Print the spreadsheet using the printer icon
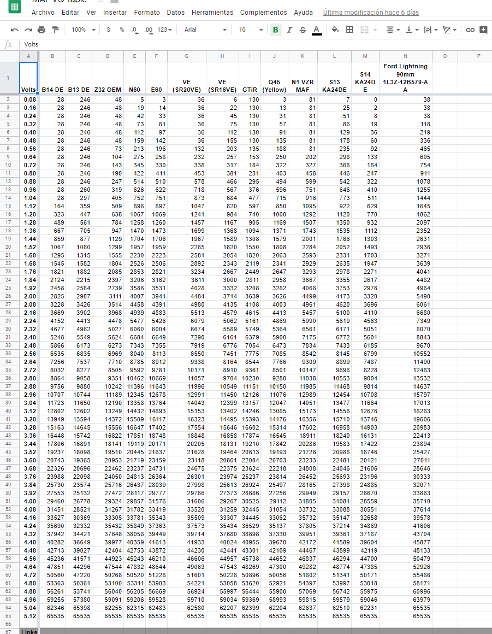 click(x=42, y=30)
